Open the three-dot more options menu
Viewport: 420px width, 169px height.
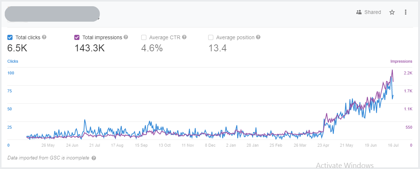[406, 12]
